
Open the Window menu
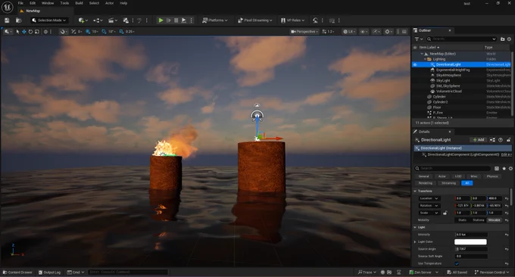pyautogui.click(x=48, y=3)
